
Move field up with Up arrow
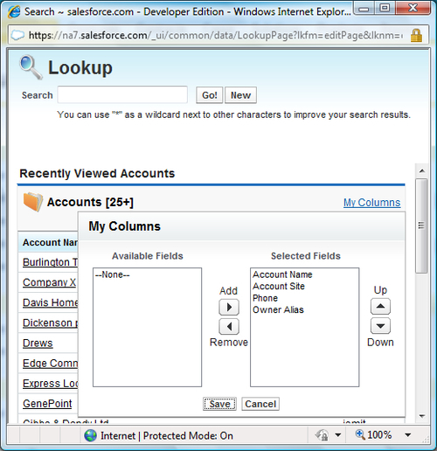point(380,306)
